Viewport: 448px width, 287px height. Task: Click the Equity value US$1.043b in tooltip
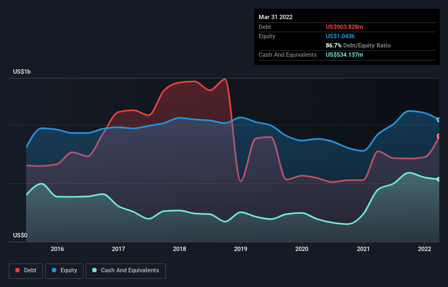340,36
